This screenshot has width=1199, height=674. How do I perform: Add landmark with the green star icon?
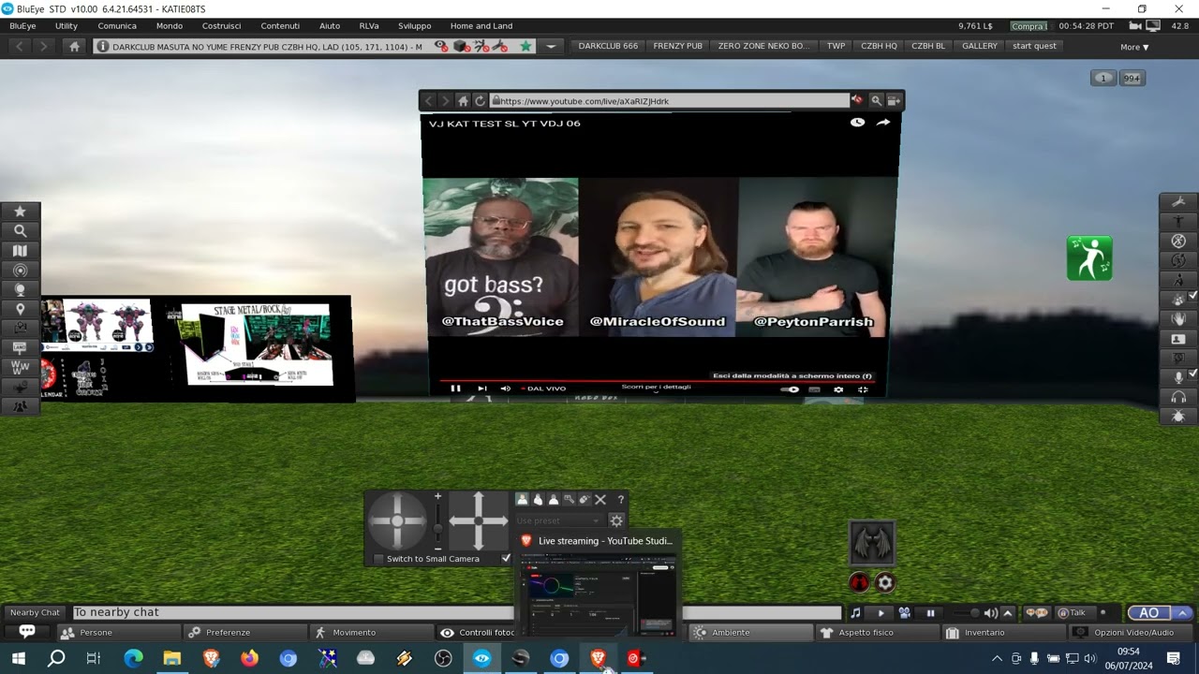click(525, 46)
